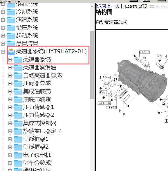The width and height of the screenshot is (168, 171).
Task: Expand the 引线框架2 node
Action: [x=10, y=147]
